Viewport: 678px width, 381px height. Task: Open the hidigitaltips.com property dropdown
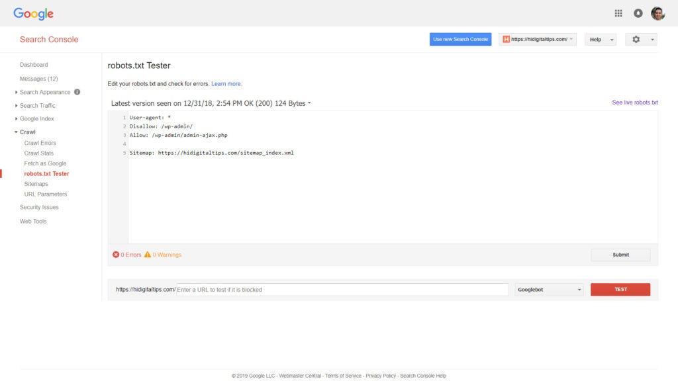click(x=538, y=39)
